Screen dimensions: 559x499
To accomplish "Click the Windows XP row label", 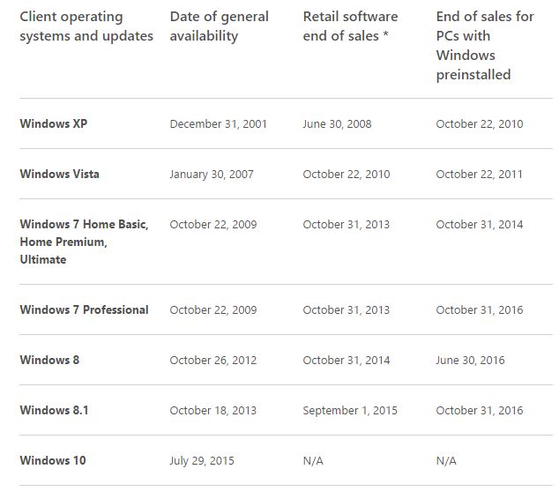I will pos(54,123).
